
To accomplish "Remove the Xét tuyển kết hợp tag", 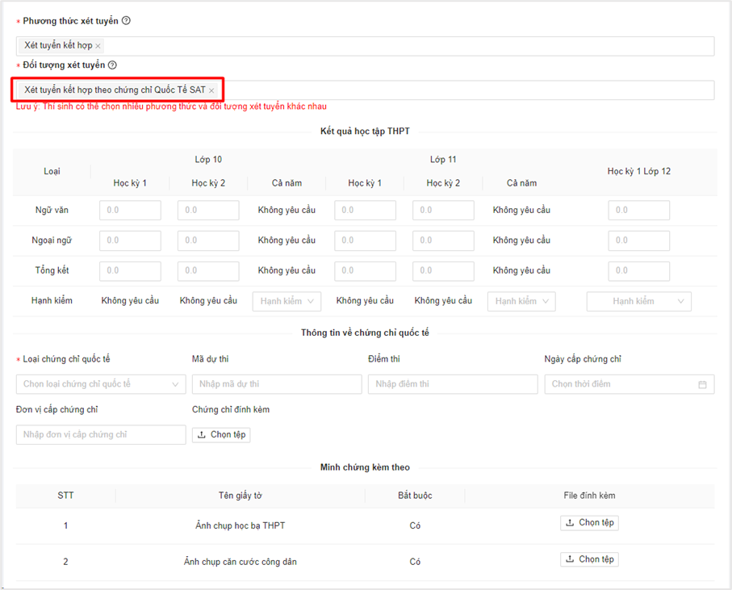I will [x=98, y=46].
